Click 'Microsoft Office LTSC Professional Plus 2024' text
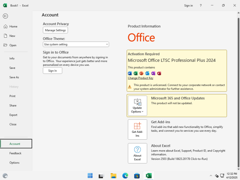The width and height of the screenshot is (240, 180). tap(172, 60)
